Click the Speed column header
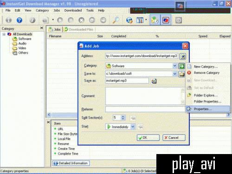Screen dimensions: 232x174 (203, 36)
